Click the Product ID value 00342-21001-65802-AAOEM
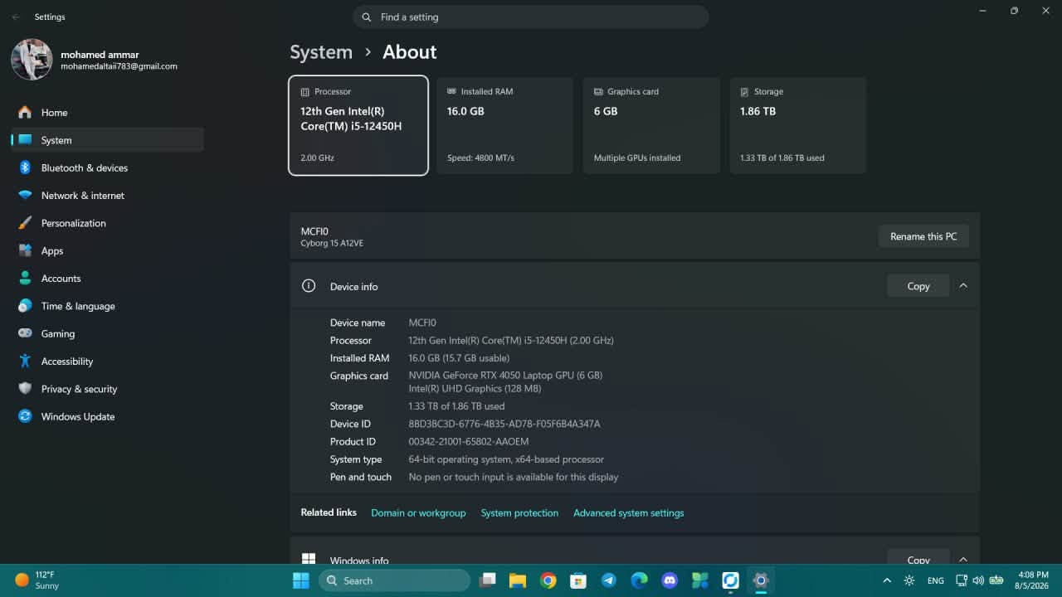Image resolution: width=1062 pixels, height=597 pixels. [469, 442]
